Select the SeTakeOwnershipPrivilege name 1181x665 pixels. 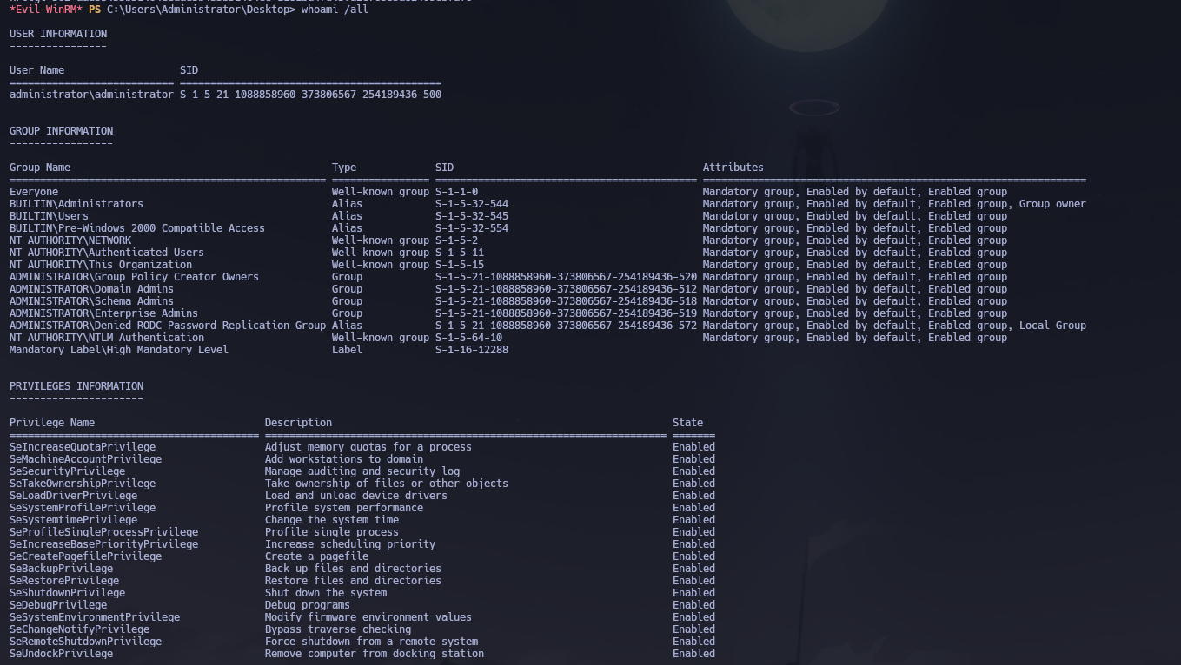(83, 483)
